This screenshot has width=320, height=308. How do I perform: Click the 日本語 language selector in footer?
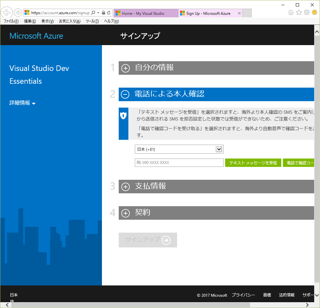tap(14, 297)
